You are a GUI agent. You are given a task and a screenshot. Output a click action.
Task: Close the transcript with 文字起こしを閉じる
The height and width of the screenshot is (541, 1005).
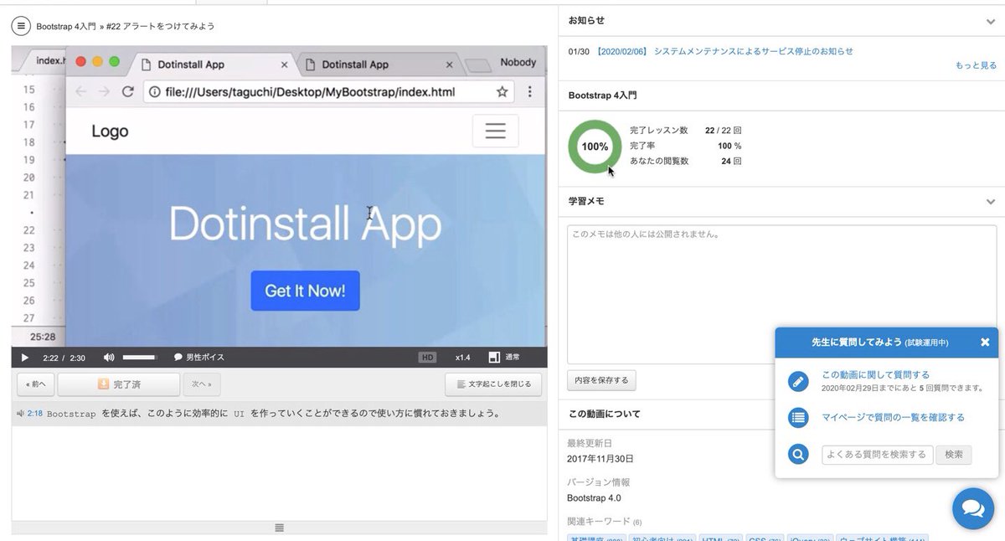493,384
